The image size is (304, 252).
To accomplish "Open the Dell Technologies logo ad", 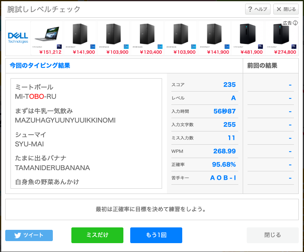I will pos(18,38).
